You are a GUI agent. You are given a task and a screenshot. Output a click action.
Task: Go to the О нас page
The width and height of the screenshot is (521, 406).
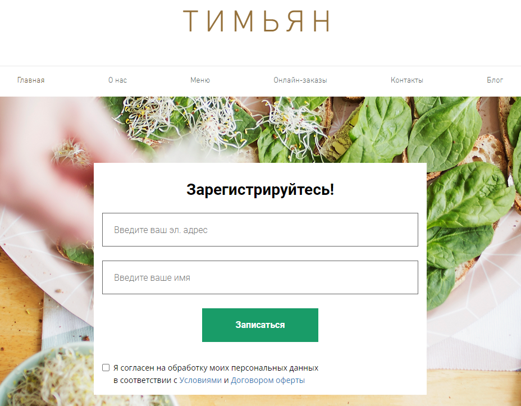118,80
